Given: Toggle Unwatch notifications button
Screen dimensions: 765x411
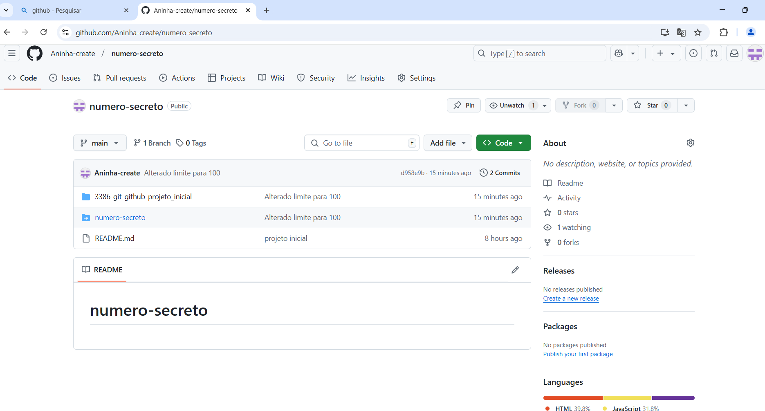Looking at the screenshot, I should (x=518, y=105).
